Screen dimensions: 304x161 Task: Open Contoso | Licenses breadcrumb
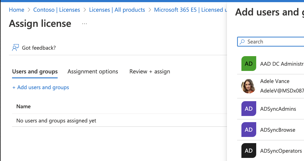pyautogui.click(x=57, y=10)
